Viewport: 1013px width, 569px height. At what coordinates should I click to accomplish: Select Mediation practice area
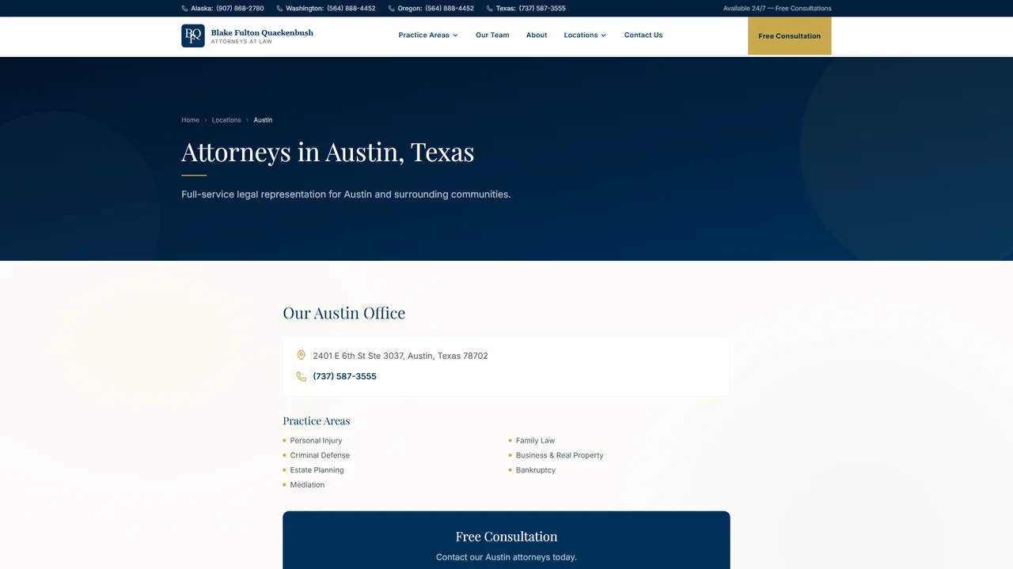pyautogui.click(x=307, y=485)
